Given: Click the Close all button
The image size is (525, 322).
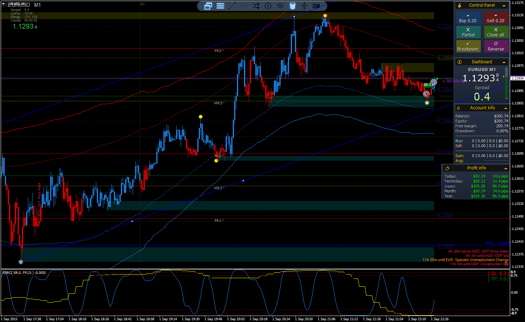Looking at the screenshot, I should (496, 32).
